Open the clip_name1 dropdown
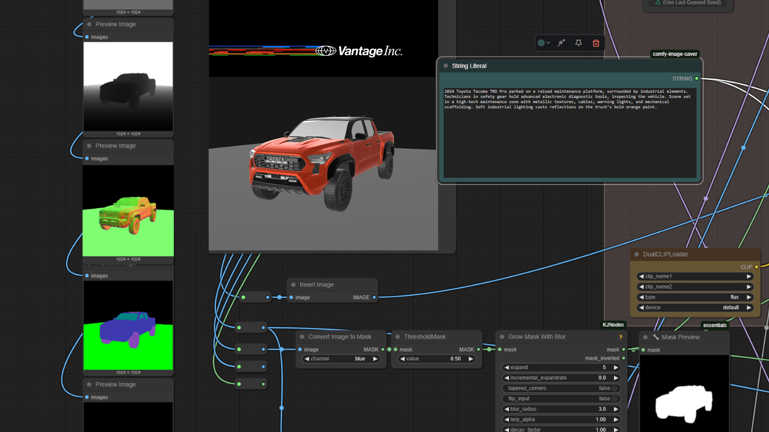 pos(695,276)
